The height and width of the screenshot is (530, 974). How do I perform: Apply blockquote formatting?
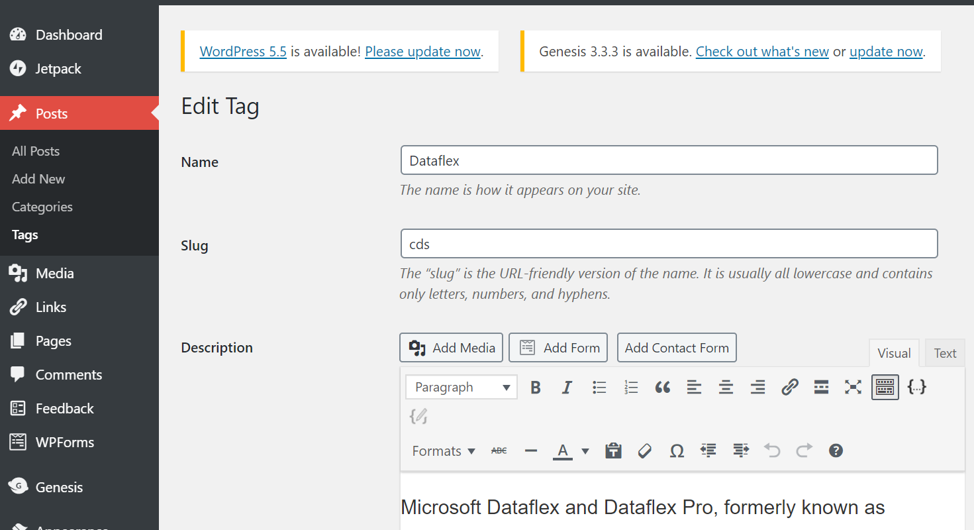pos(663,388)
